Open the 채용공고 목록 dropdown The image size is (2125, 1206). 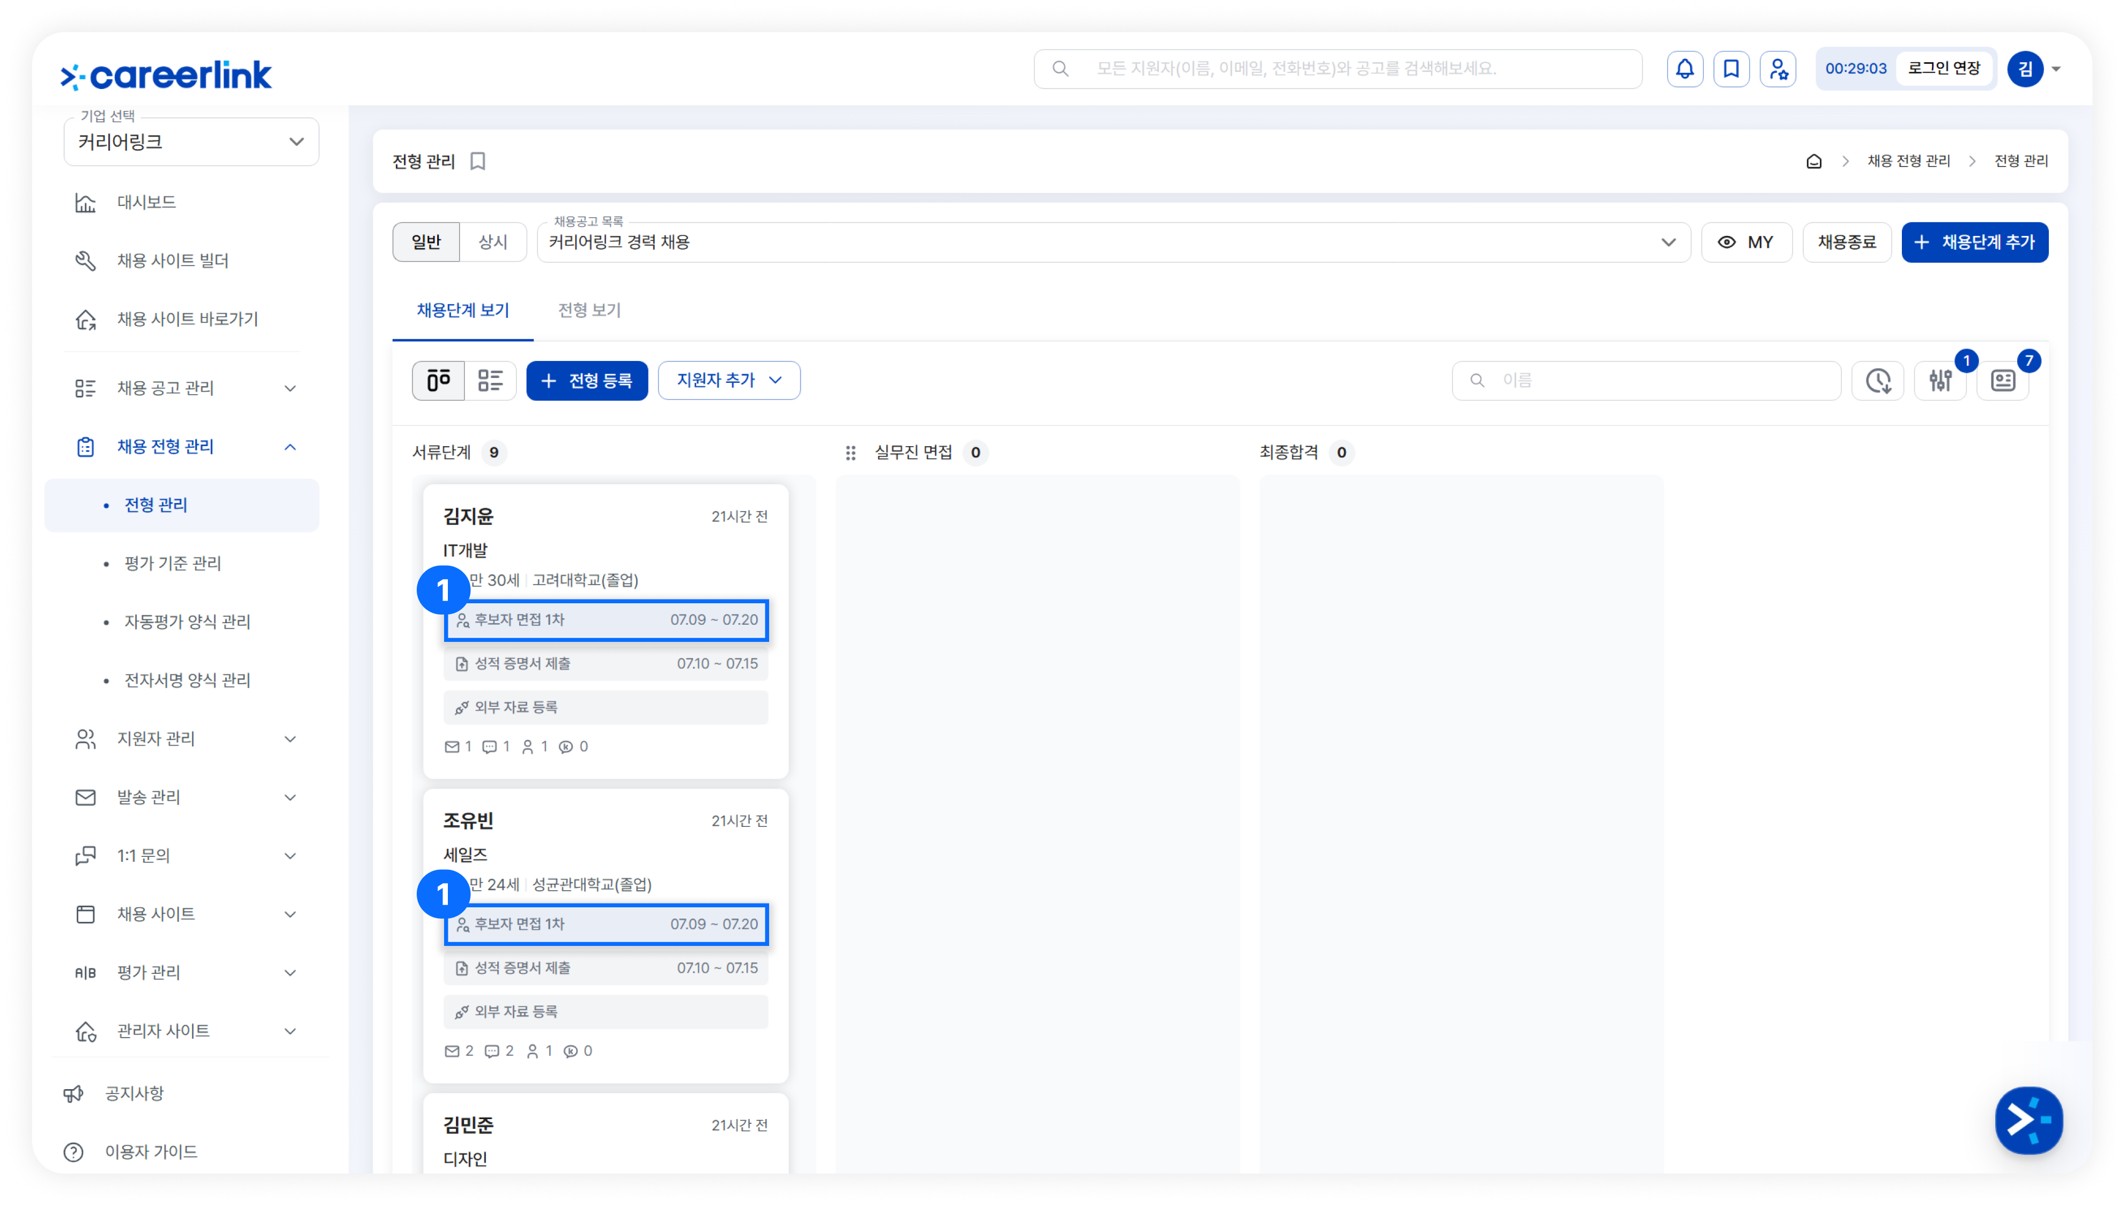click(x=1113, y=242)
